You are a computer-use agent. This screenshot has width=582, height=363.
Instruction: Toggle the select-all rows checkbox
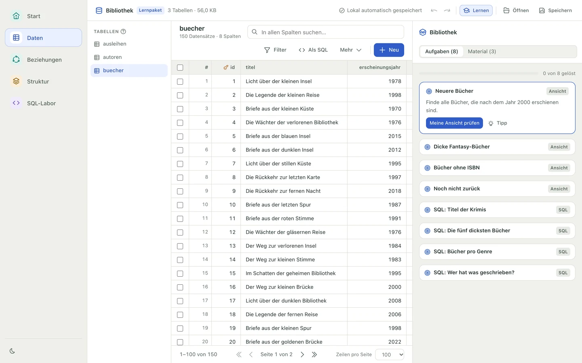point(180,67)
